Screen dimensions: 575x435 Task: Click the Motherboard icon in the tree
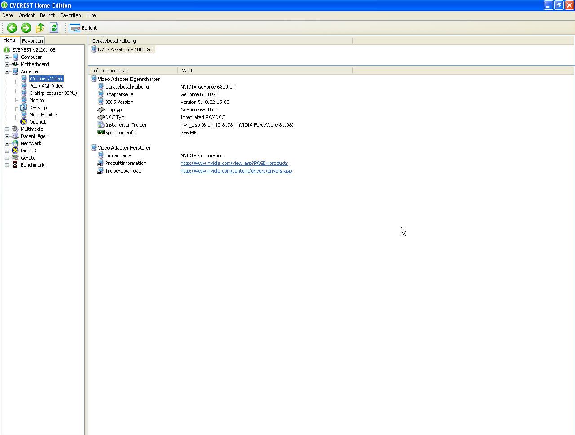pos(15,64)
